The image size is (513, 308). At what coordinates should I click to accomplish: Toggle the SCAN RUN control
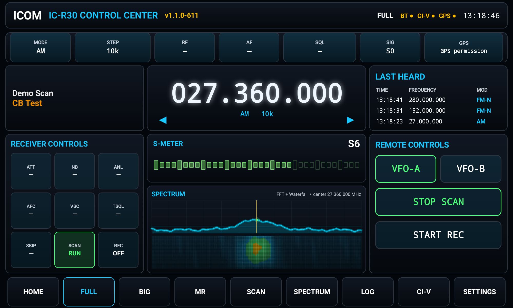75,250
